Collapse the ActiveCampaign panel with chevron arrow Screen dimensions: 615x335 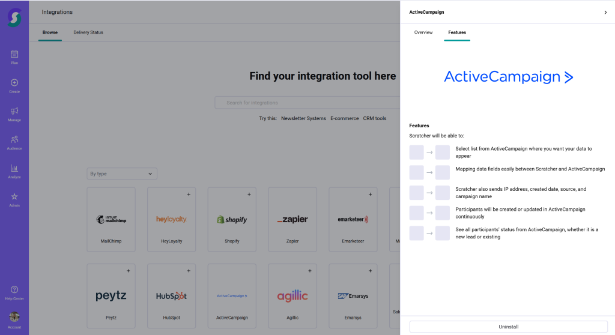[x=605, y=12]
